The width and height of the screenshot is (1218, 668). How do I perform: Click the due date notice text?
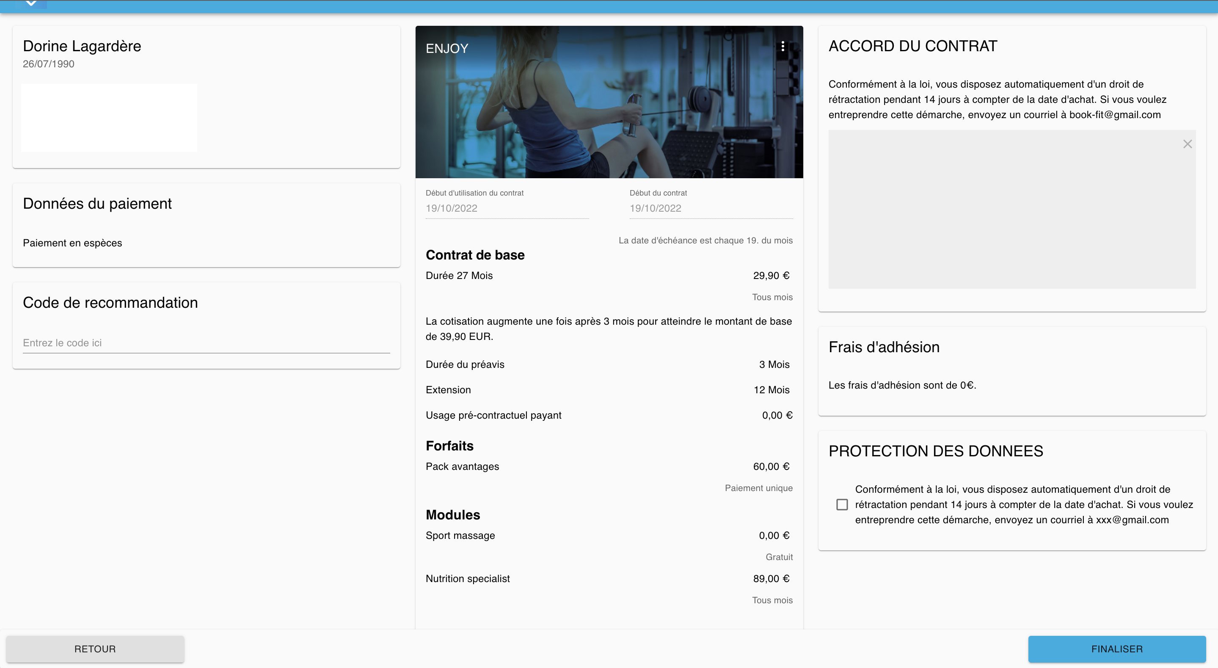point(705,240)
